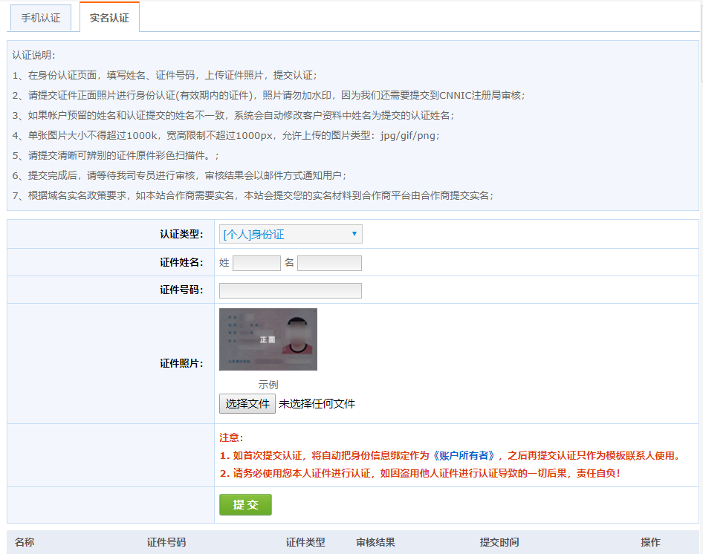Click the 操作 column header

(650, 542)
